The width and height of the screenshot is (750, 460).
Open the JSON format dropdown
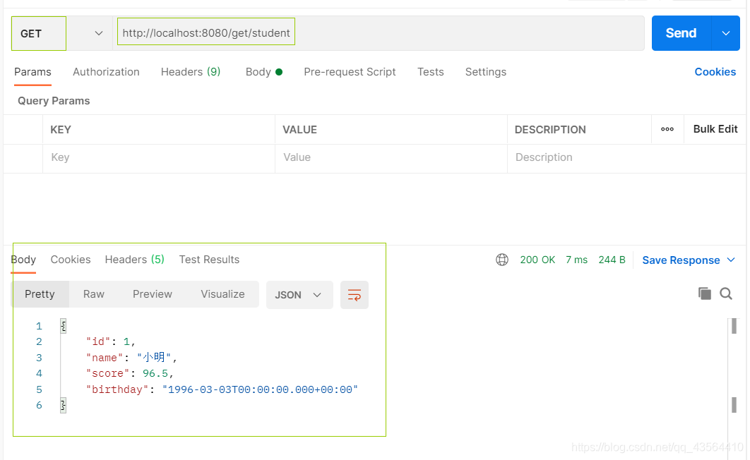[x=299, y=295]
